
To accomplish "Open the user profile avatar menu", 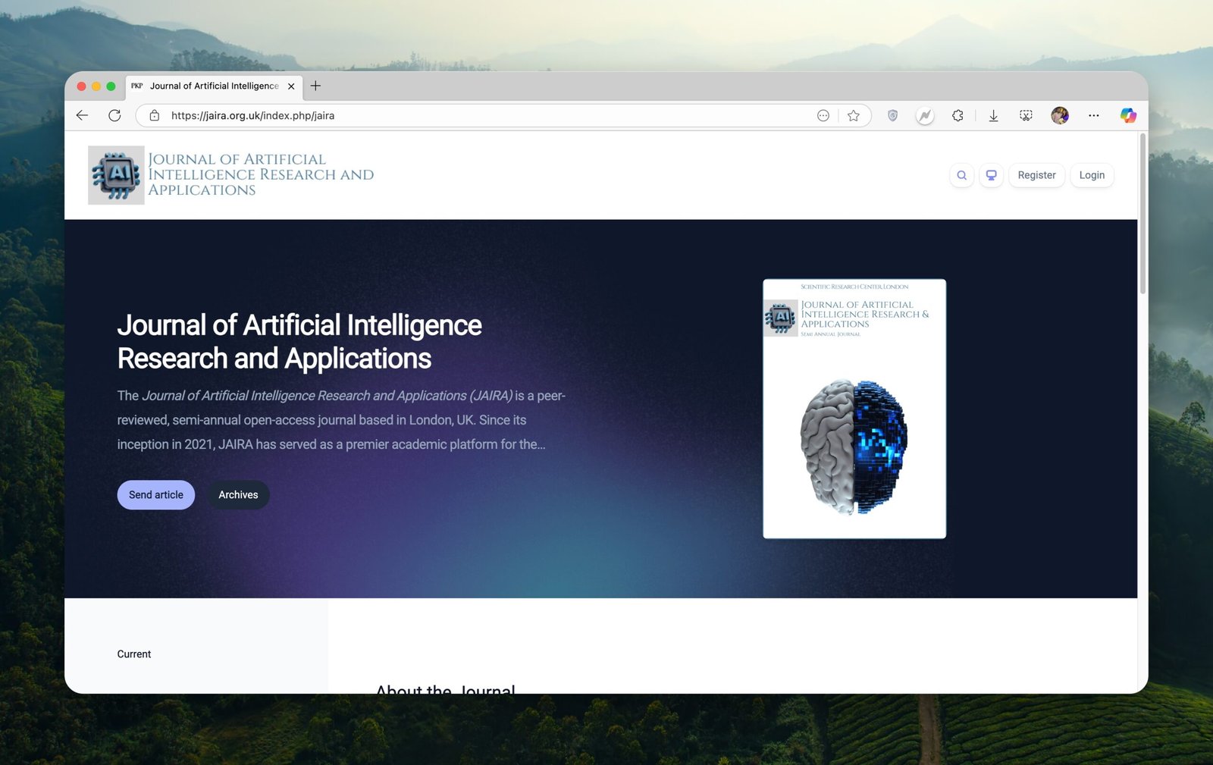I will (1059, 115).
